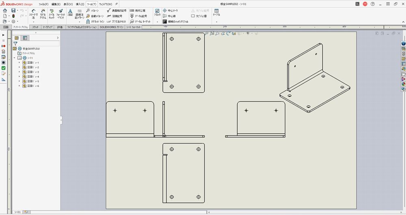Viewport: 406px width, 215px height.
Task: Select the 中心線 centerline tool
Action: [x=169, y=16]
